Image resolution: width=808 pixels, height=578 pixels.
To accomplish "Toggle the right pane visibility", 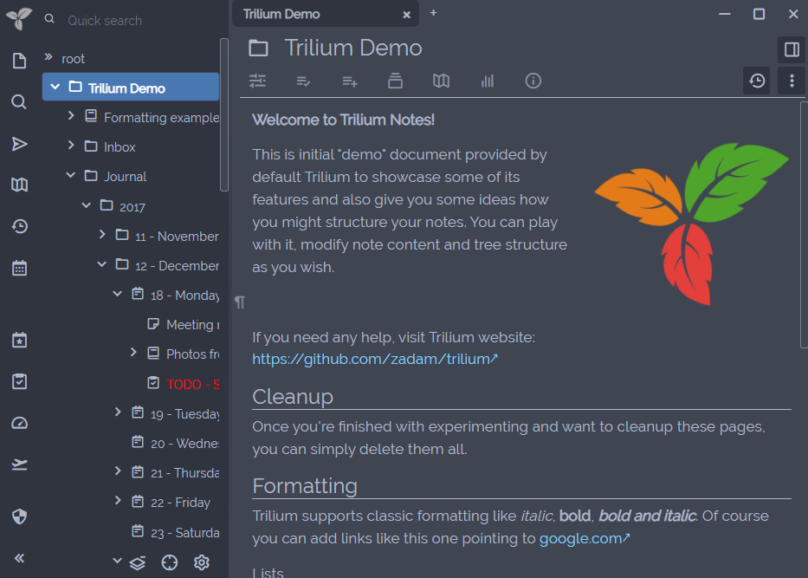I will (x=792, y=49).
